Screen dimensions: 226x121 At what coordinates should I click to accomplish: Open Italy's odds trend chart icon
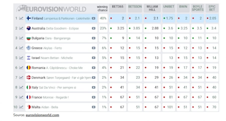(x=21, y=87)
